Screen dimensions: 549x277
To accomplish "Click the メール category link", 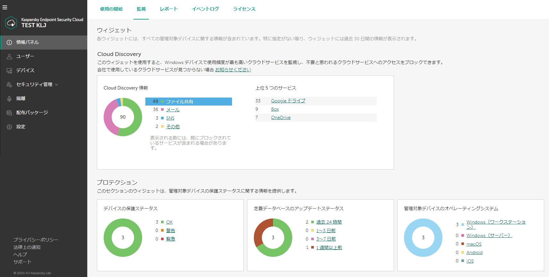I will [173, 110].
